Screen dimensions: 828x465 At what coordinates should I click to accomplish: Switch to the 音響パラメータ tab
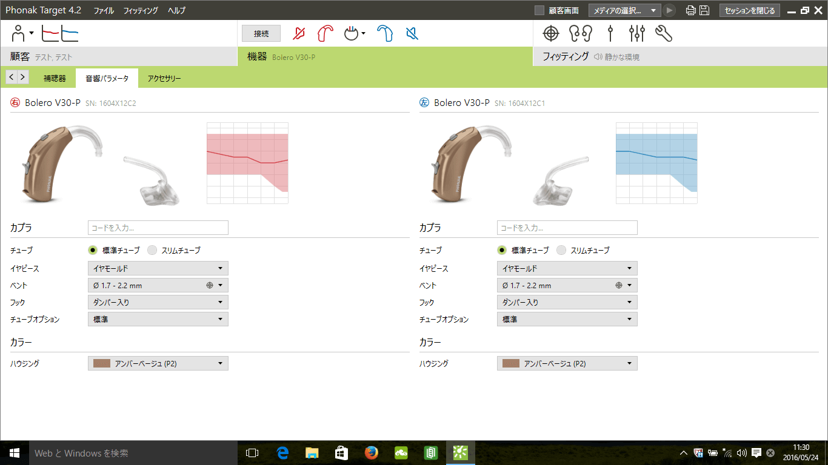tap(107, 78)
